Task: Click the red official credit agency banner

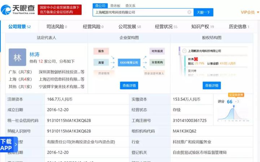Action: click(x=60, y=10)
